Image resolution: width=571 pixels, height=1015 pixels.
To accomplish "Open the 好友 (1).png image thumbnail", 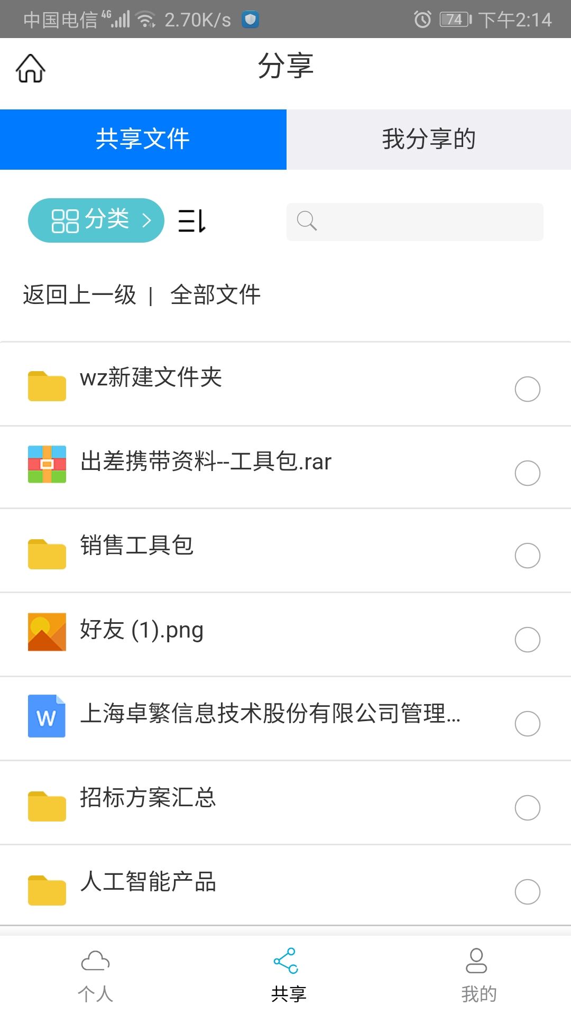I will pyautogui.click(x=47, y=632).
